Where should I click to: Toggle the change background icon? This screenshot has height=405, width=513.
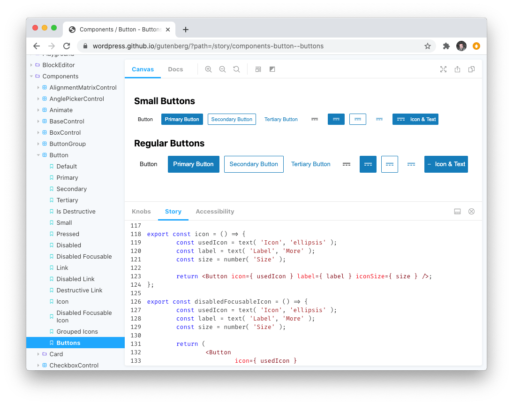(x=272, y=69)
